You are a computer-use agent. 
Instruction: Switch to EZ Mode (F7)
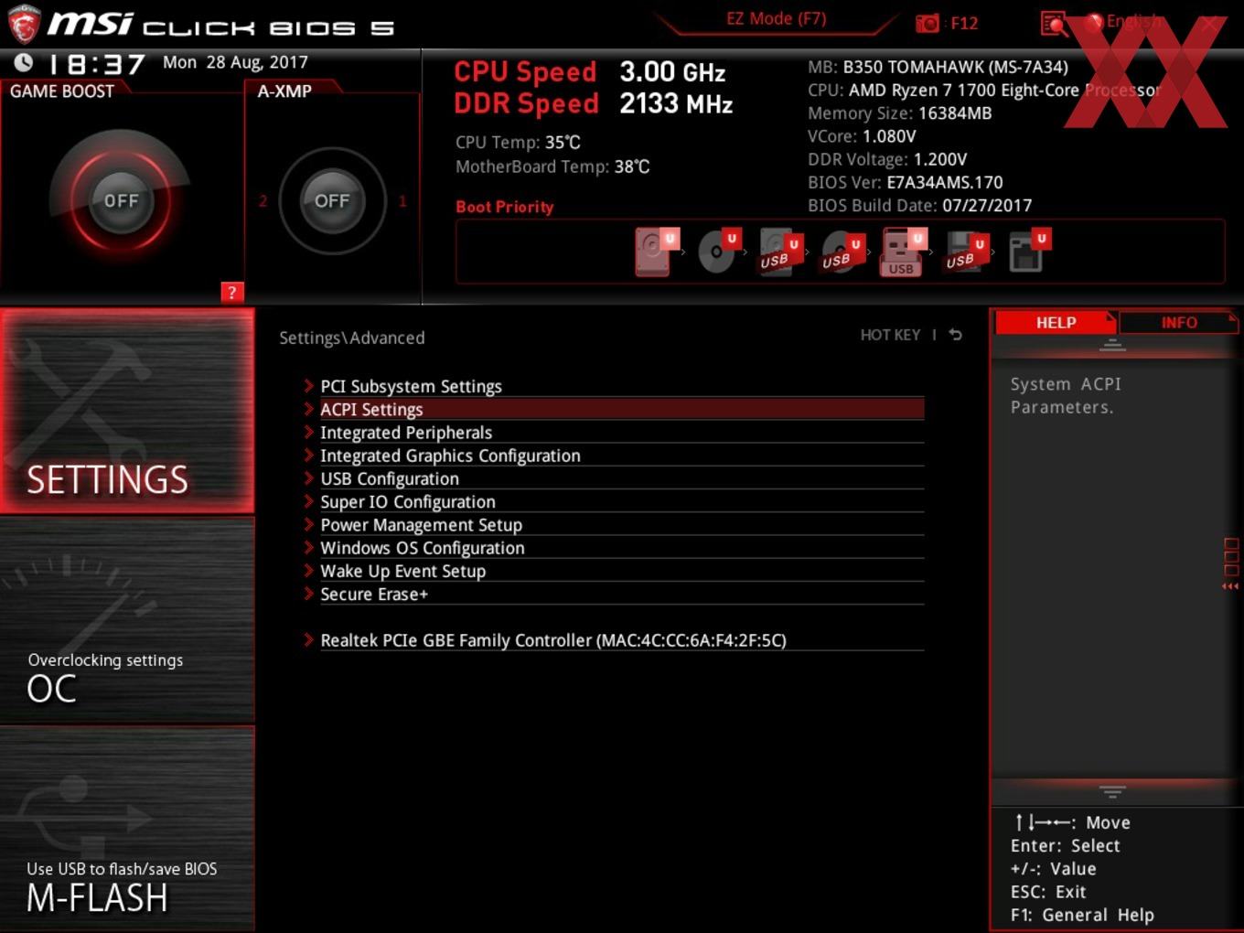coord(777,18)
